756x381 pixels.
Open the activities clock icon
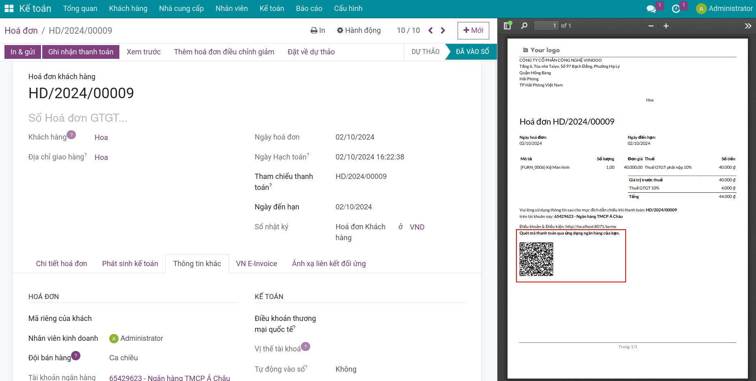676,9
